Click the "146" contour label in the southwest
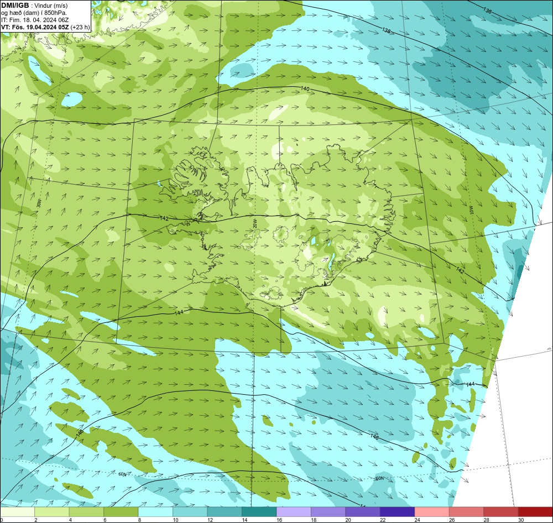553x523 pixels. [x=80, y=433]
